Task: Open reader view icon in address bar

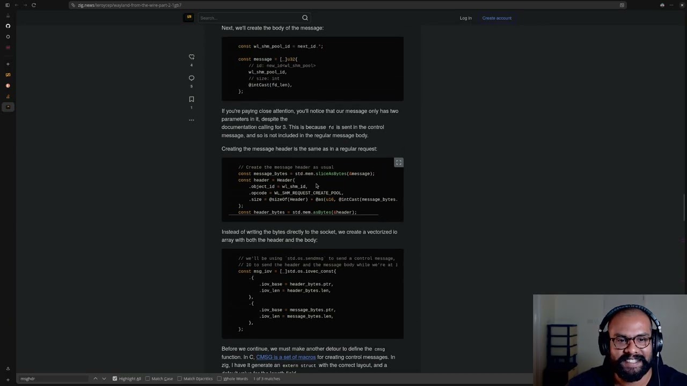Action: coord(622,5)
